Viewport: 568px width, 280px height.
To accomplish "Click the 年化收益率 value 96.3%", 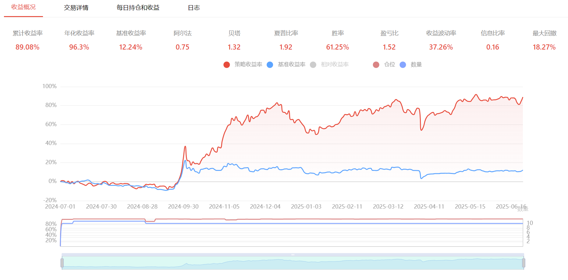I will (79, 47).
